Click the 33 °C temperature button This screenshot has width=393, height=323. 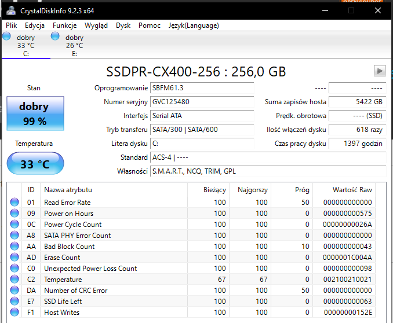35,163
